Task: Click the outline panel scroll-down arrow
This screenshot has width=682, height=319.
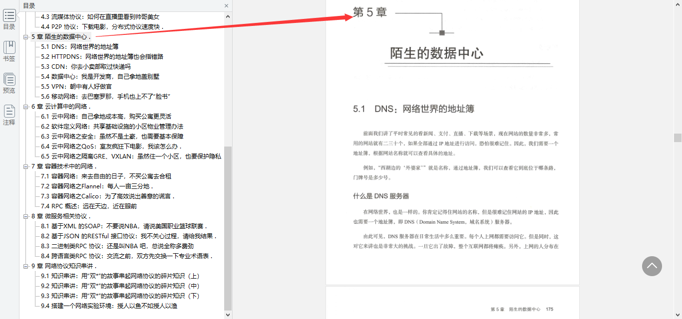Action: point(228,315)
